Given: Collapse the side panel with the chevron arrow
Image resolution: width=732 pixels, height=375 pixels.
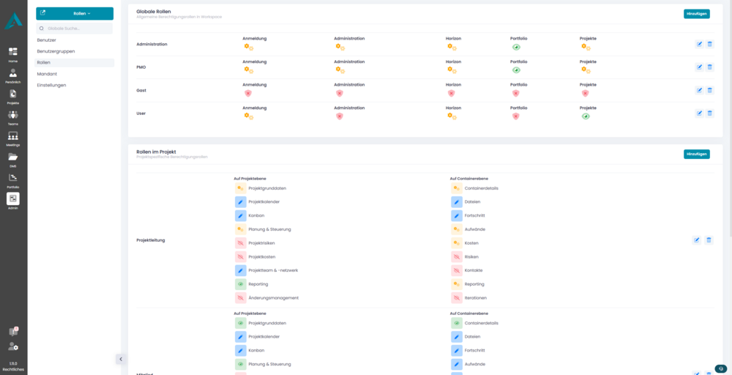Looking at the screenshot, I should click(121, 359).
